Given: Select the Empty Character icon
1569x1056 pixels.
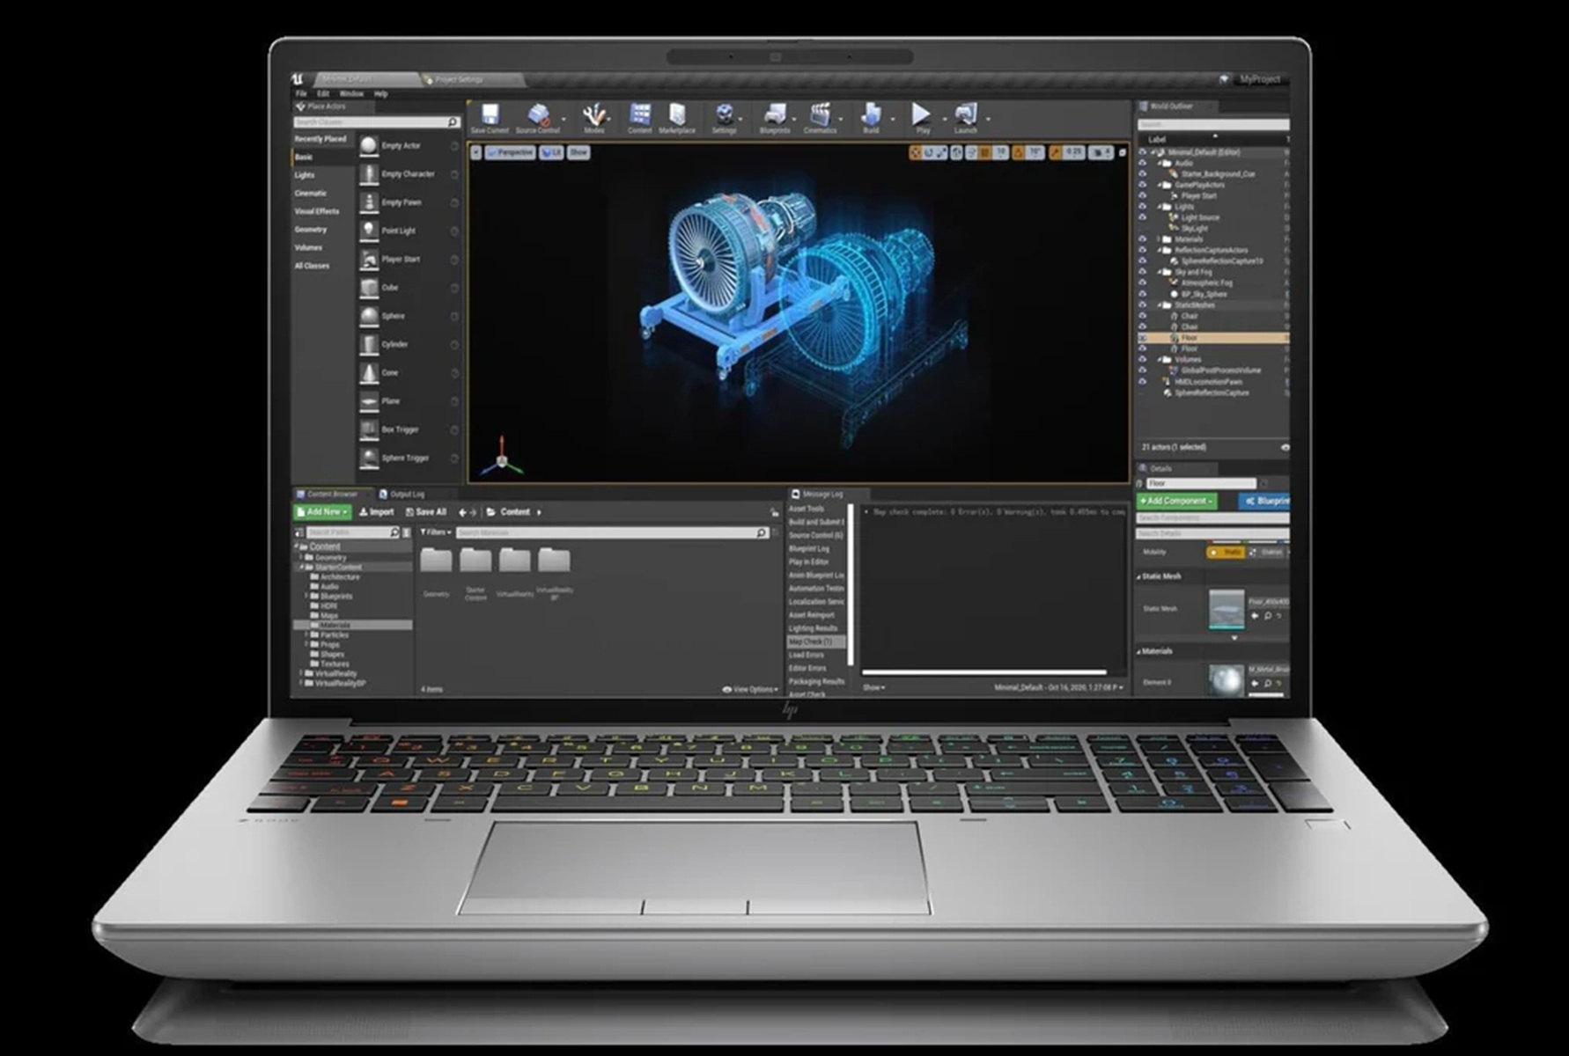Looking at the screenshot, I should (x=369, y=174).
